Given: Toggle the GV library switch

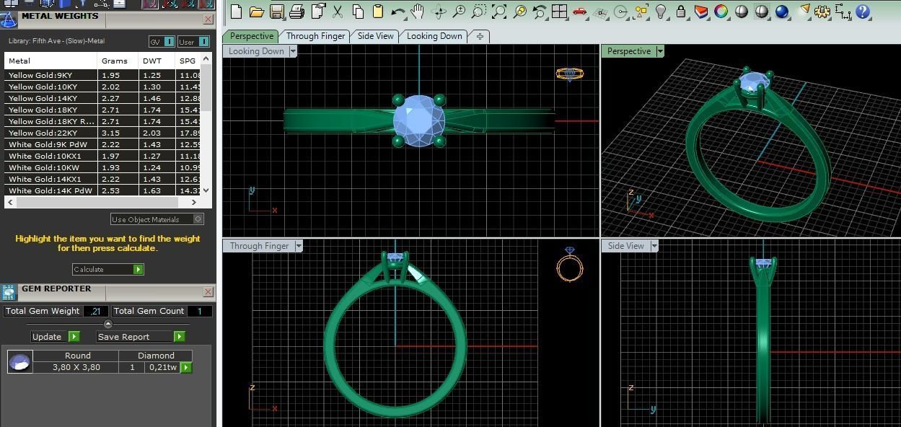Looking at the screenshot, I should 162,42.
